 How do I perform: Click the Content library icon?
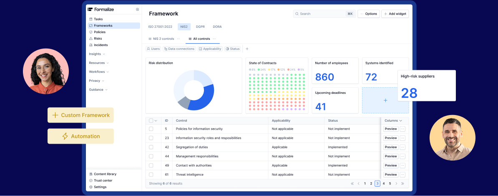coord(91,174)
